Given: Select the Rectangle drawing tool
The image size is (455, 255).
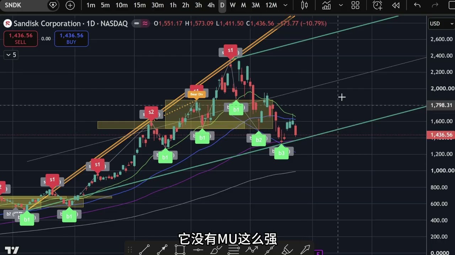Looking at the screenshot, I should point(180,249).
